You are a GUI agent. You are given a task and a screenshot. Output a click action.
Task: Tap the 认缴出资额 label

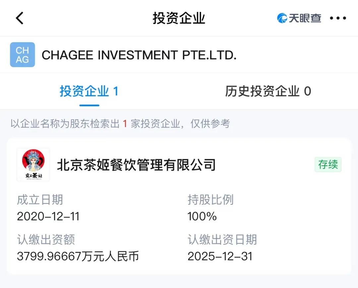coord(46,240)
